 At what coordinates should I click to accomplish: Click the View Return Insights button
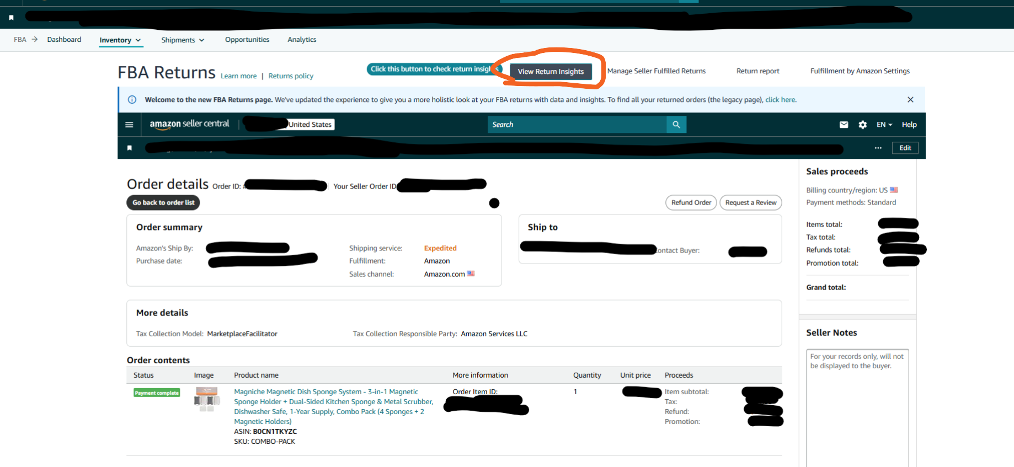pyautogui.click(x=551, y=72)
